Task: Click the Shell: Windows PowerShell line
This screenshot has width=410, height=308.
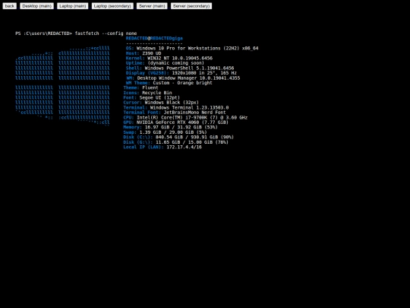Action: 180,68
